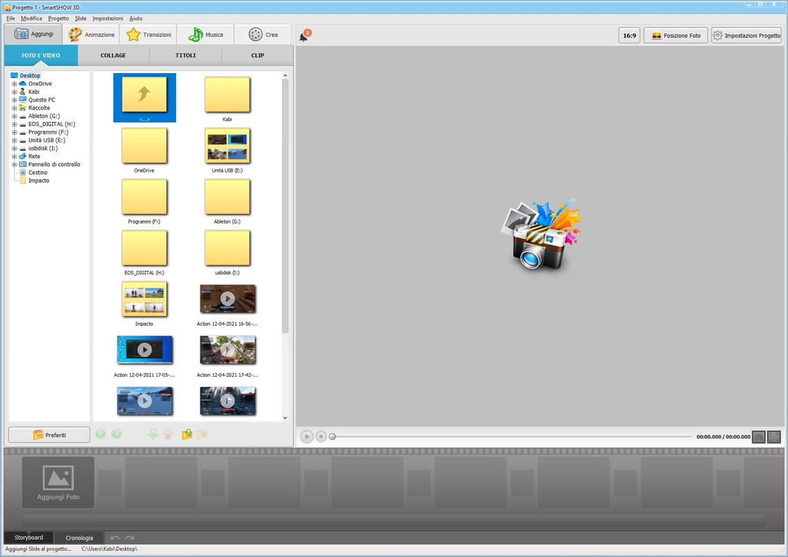Click Aggiungi Foto placeholder in storyboard
Viewport: 788px width, 557px height.
[x=58, y=483]
